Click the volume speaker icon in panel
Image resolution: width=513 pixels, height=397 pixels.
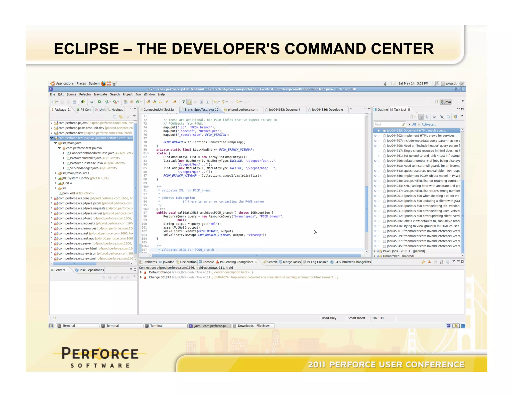(385, 84)
